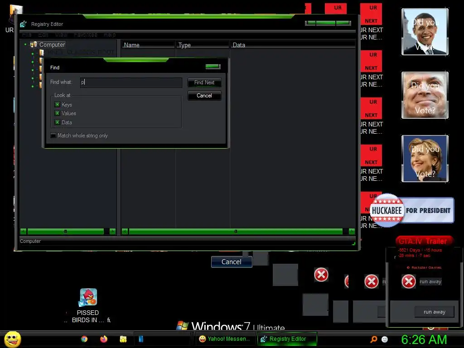464x348 pixels.
Task: Click Find Next in the Find dialog
Action: click(204, 82)
